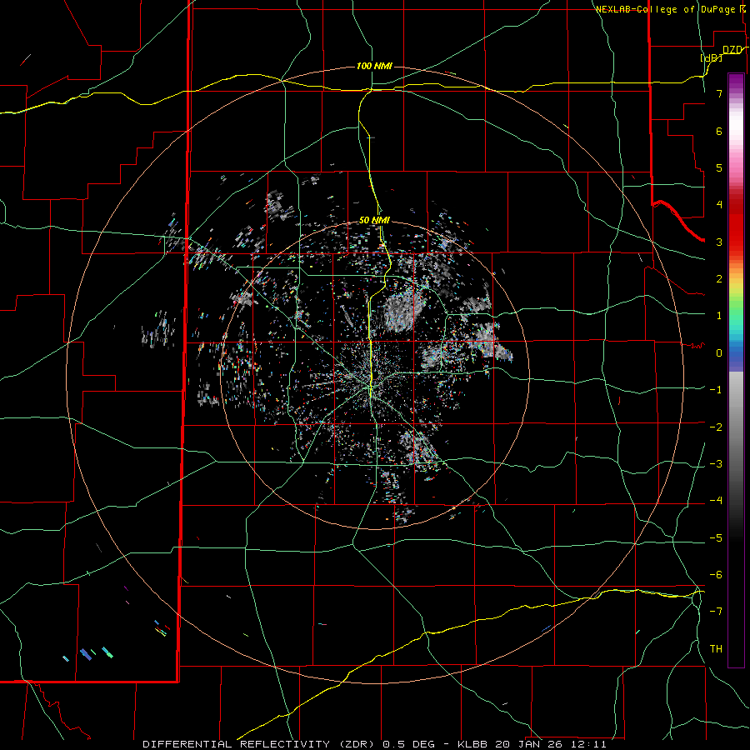The height and width of the screenshot is (750, 750).
Task: Click the positive 6 scale value
Action: point(719,131)
